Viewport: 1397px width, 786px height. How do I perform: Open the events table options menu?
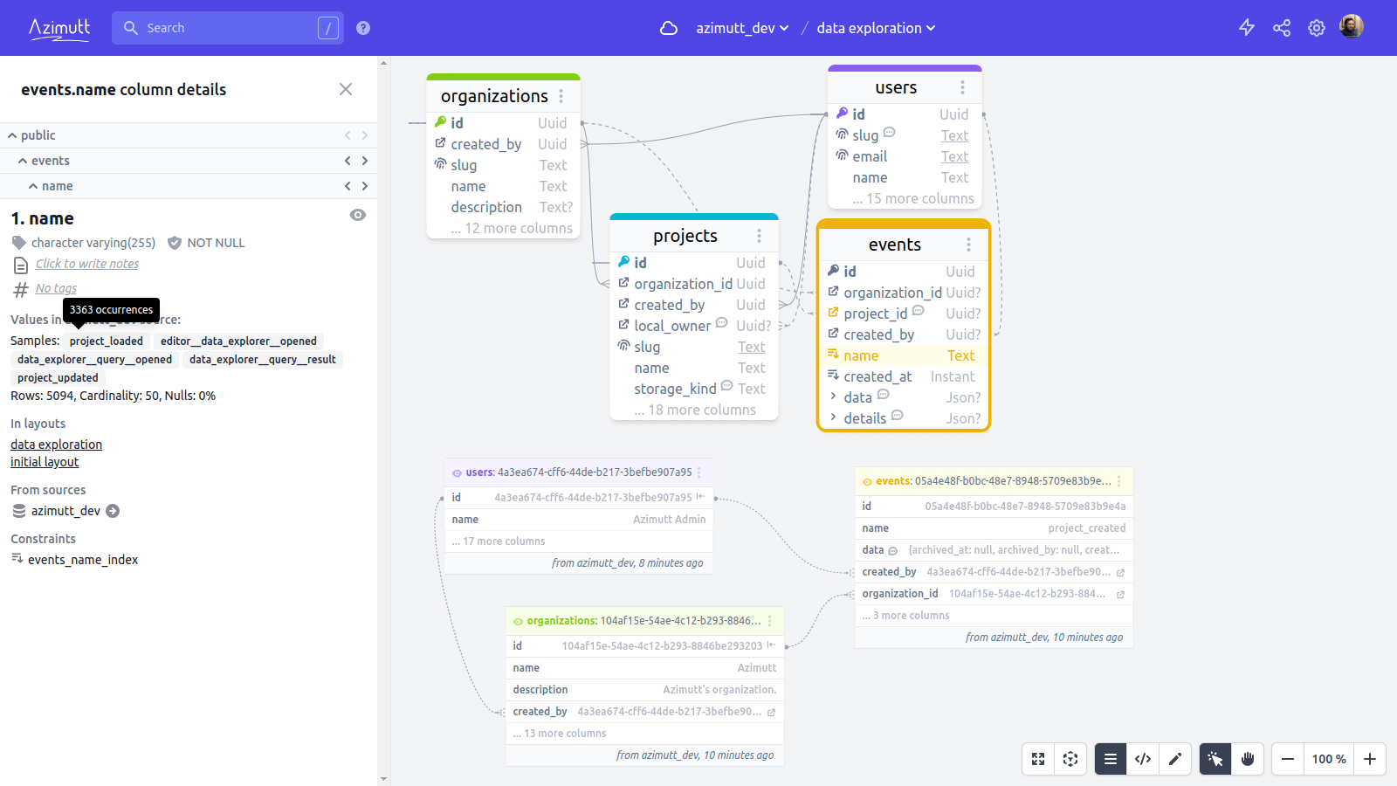tap(968, 245)
